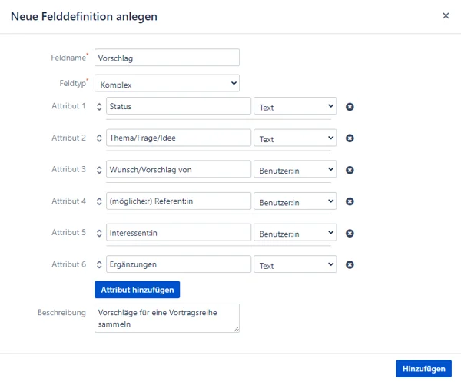Viewport: 461px width, 382px height.
Task: Click the reorder arrows for Attribut 6
Action: click(99, 264)
